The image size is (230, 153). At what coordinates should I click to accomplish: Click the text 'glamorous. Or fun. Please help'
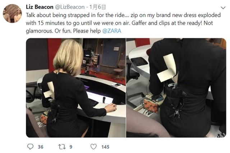click(63, 31)
